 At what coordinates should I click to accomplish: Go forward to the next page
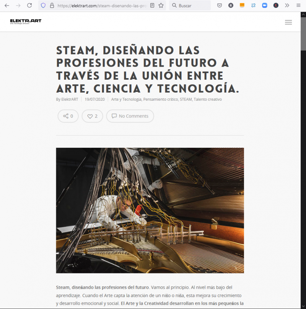click(x=18, y=5)
